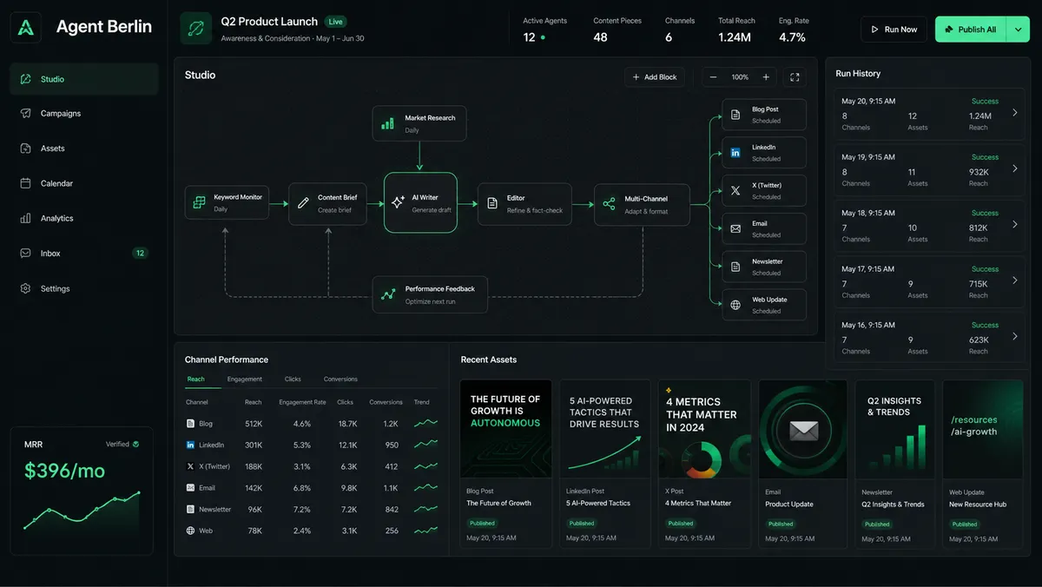
Task: Expand the May 18 run history entry
Action: (1015, 224)
